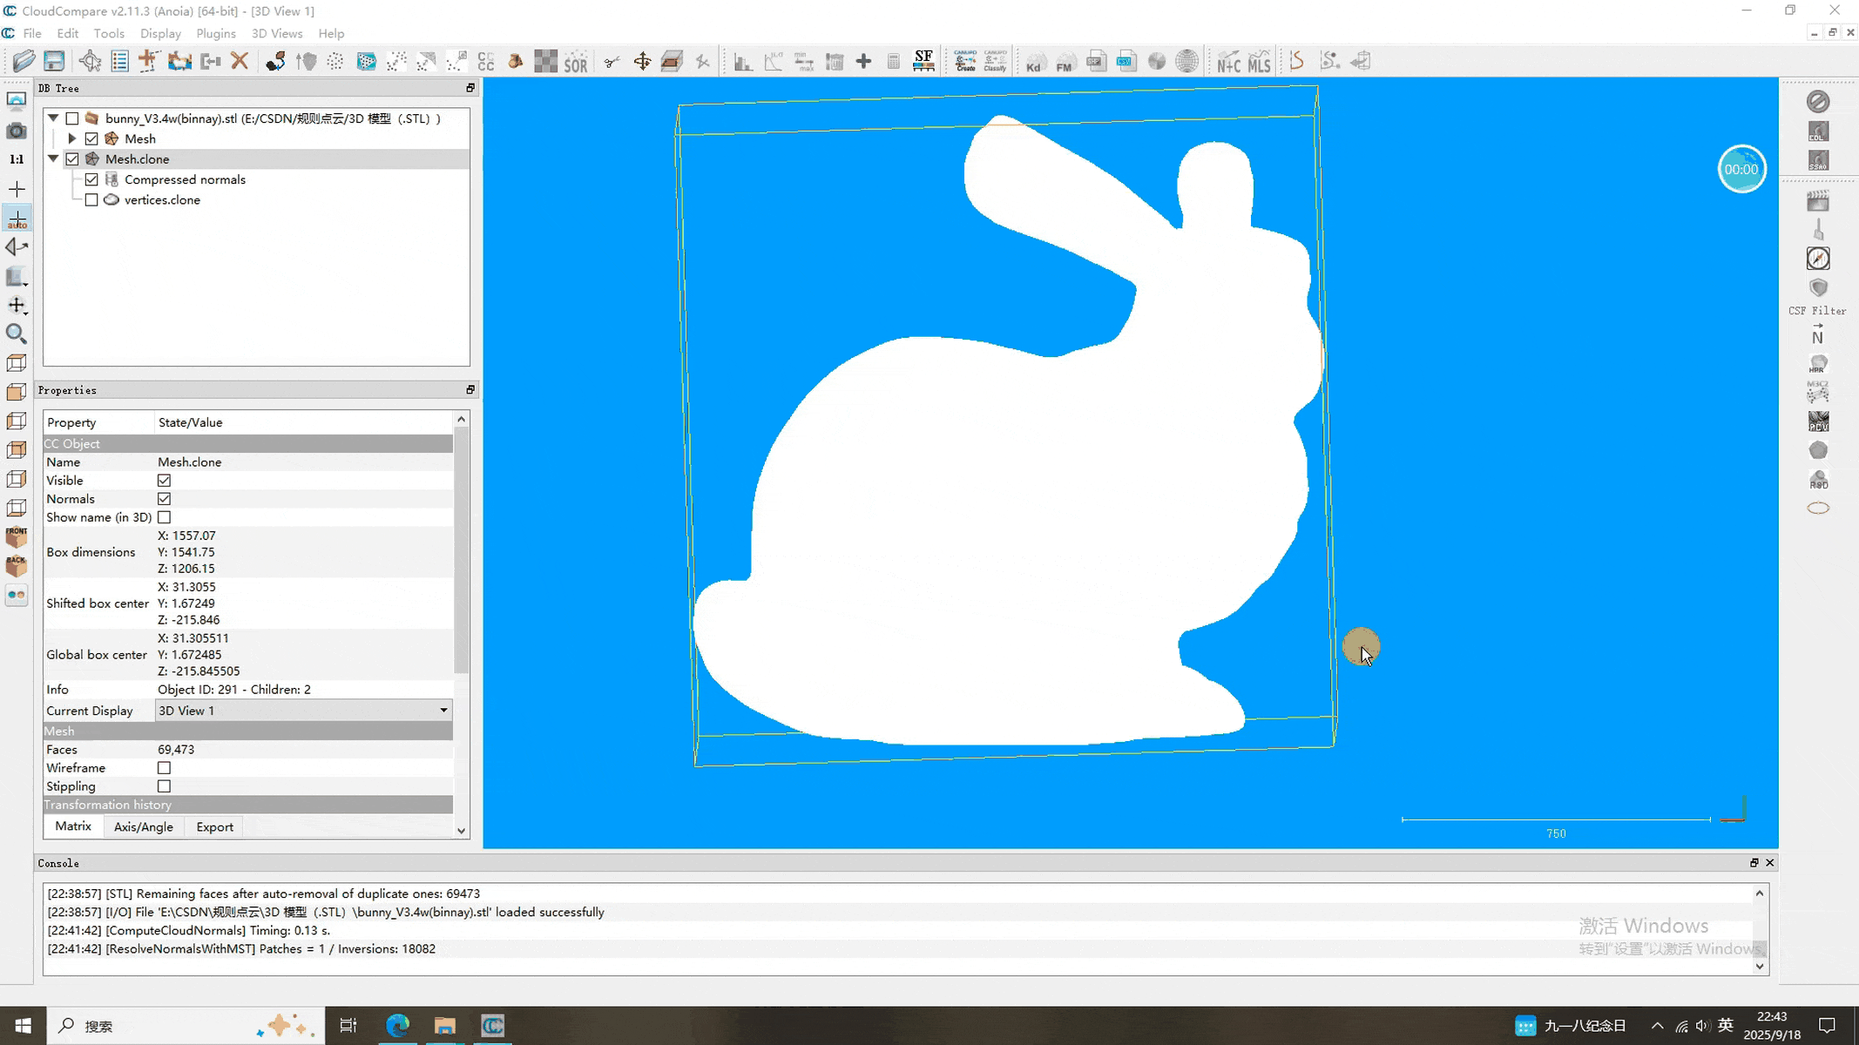Open the 3D Views menu
1859x1045 pixels.
pyautogui.click(x=277, y=33)
